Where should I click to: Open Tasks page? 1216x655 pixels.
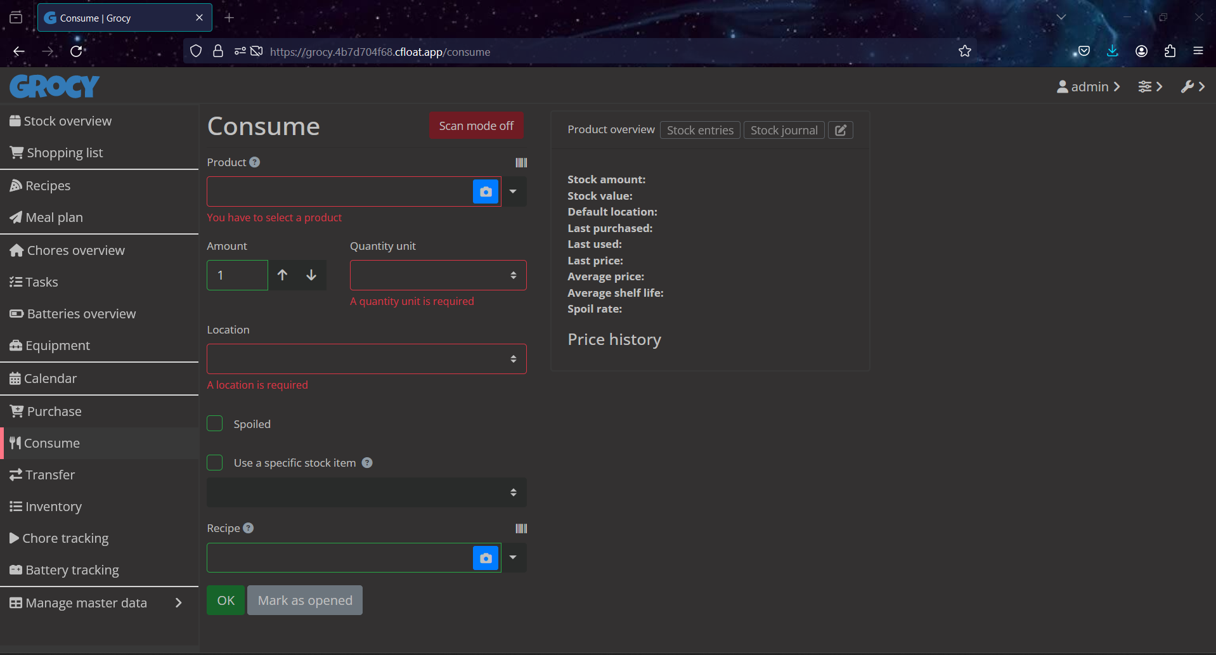100,282
